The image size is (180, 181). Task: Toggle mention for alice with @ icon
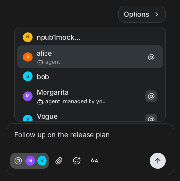(151, 57)
